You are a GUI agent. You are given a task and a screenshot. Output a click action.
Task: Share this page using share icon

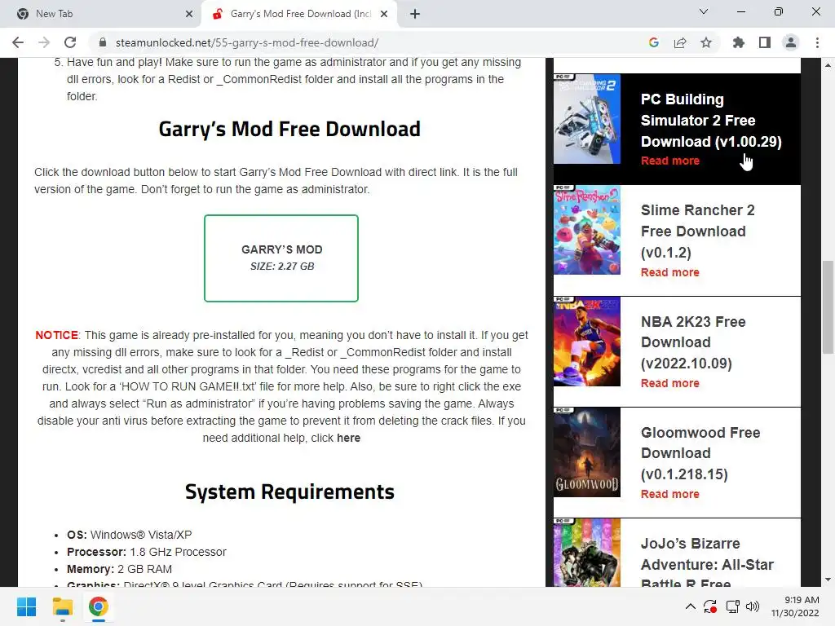680,42
